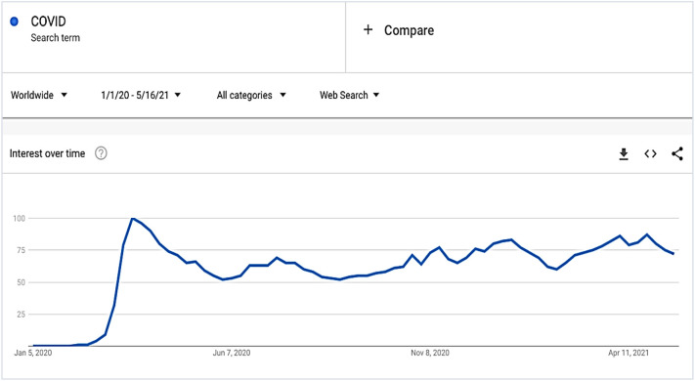
Task: Click the Search term subtitle text
Action: coord(56,38)
